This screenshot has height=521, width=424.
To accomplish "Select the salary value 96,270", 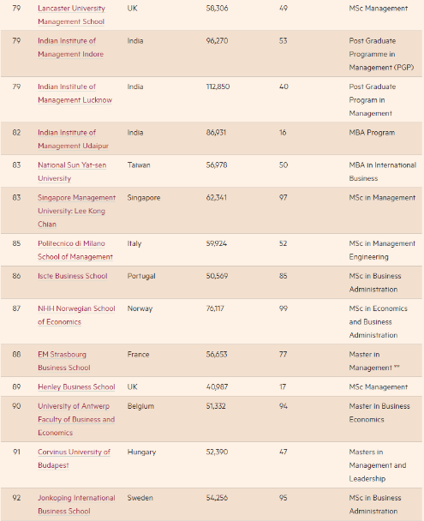I will [x=218, y=41].
